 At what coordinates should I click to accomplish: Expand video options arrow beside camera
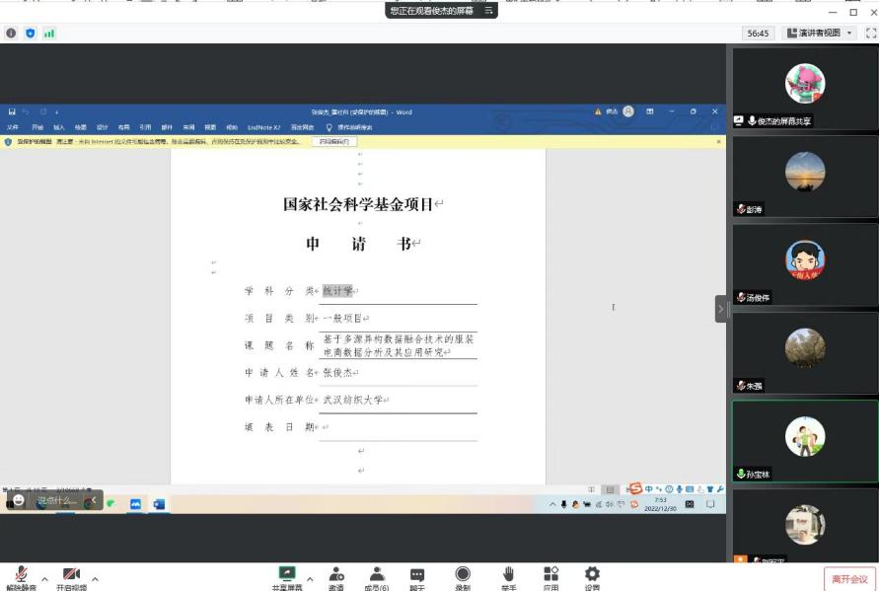pyautogui.click(x=96, y=578)
